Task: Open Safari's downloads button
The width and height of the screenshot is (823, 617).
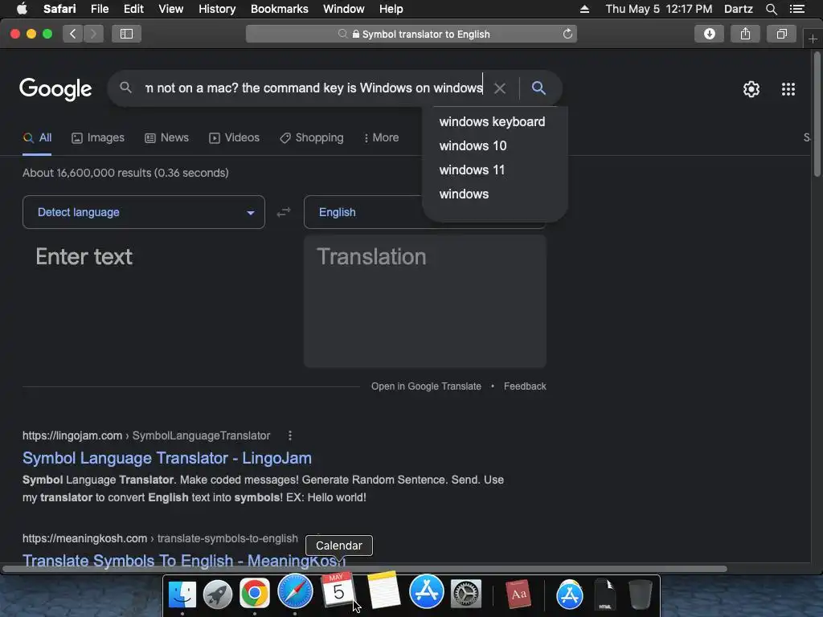Action: click(x=709, y=34)
